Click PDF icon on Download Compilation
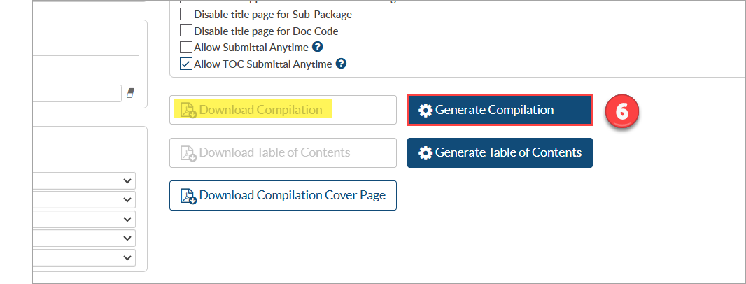 (x=188, y=111)
